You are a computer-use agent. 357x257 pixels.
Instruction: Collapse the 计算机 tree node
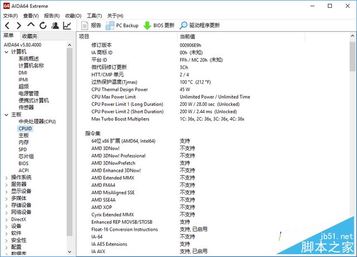(6, 52)
